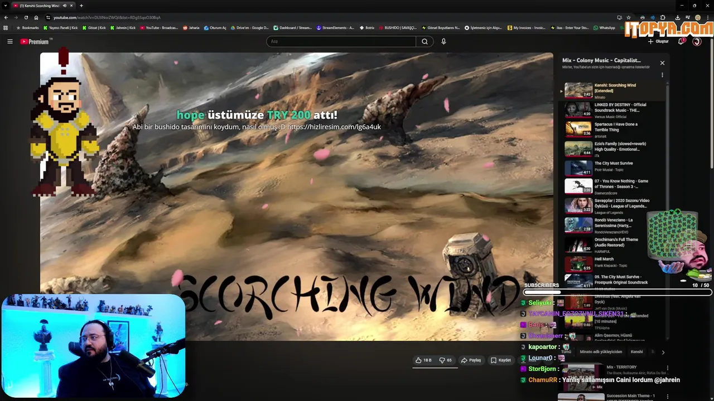Select the Kenshi filter chip

[x=636, y=352]
